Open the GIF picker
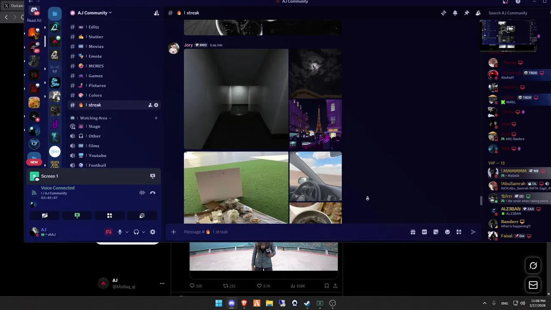The width and height of the screenshot is (551, 310). [424, 232]
